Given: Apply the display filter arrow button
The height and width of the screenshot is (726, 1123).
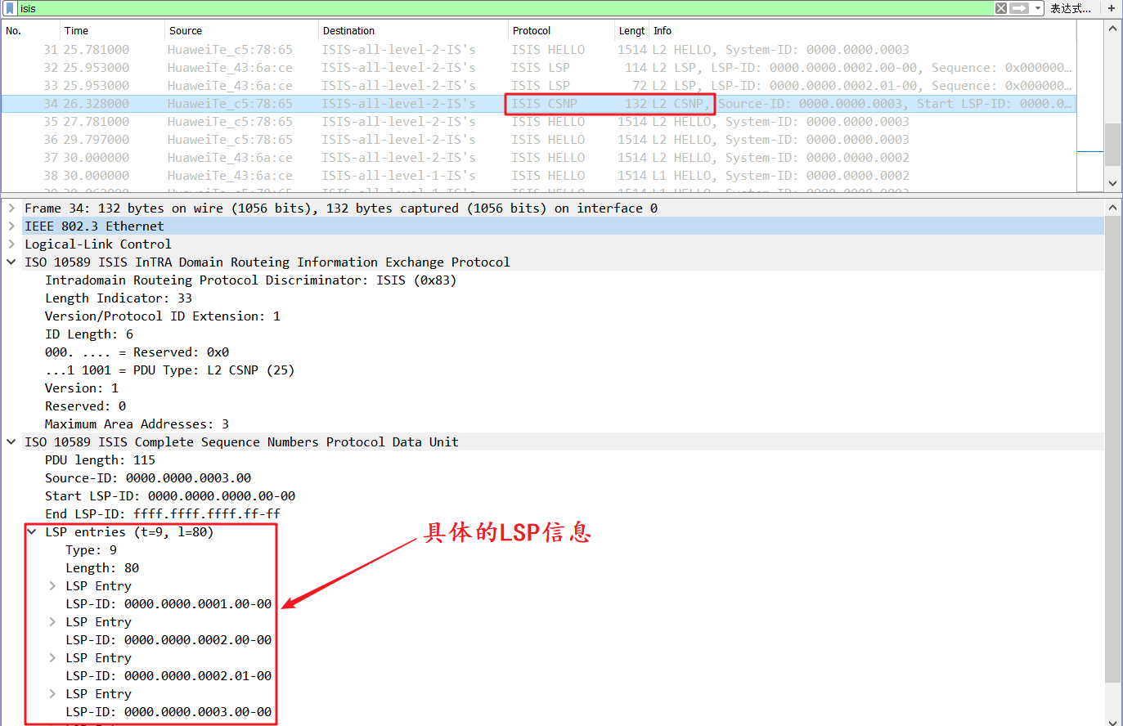Looking at the screenshot, I should [x=1019, y=8].
